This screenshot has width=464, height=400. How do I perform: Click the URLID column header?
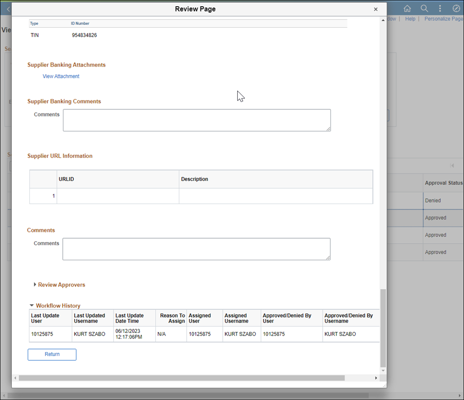click(118, 179)
